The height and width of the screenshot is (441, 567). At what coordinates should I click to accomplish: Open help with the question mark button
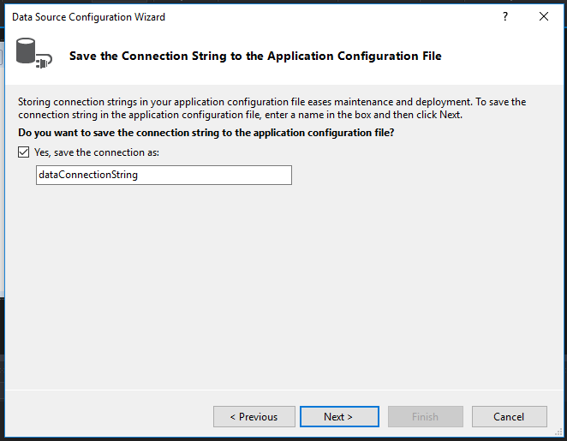click(x=505, y=16)
